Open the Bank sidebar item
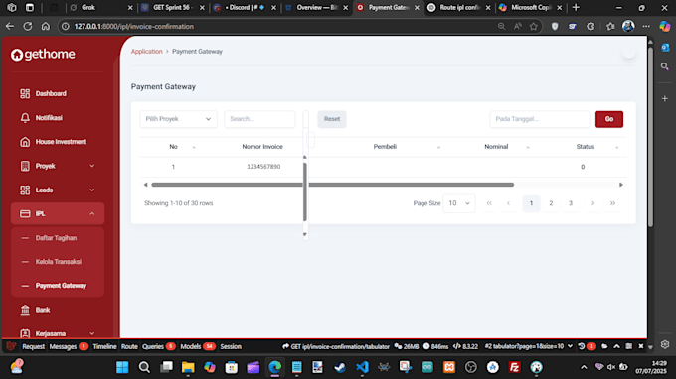 [x=42, y=310]
